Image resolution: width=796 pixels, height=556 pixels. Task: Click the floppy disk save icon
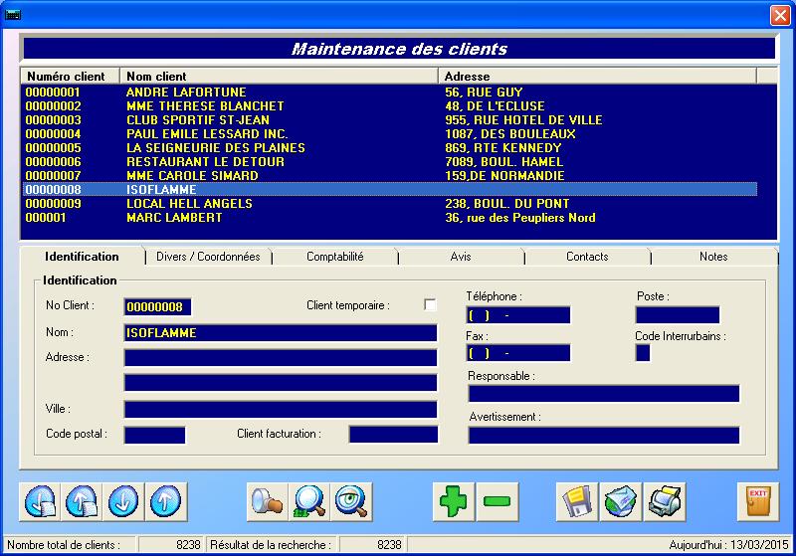(x=577, y=501)
